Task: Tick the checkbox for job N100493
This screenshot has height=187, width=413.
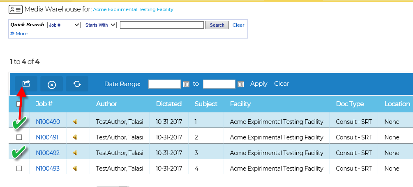Action: pyautogui.click(x=19, y=168)
